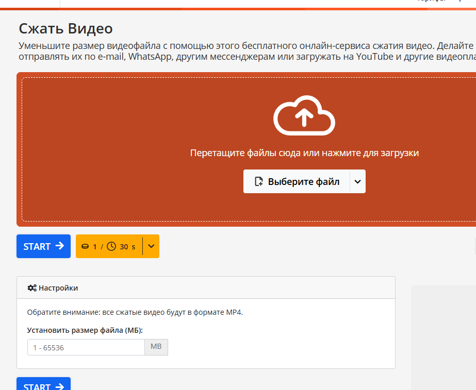Expand the file source dropdown arrow
The height and width of the screenshot is (390, 476).
coord(357,181)
